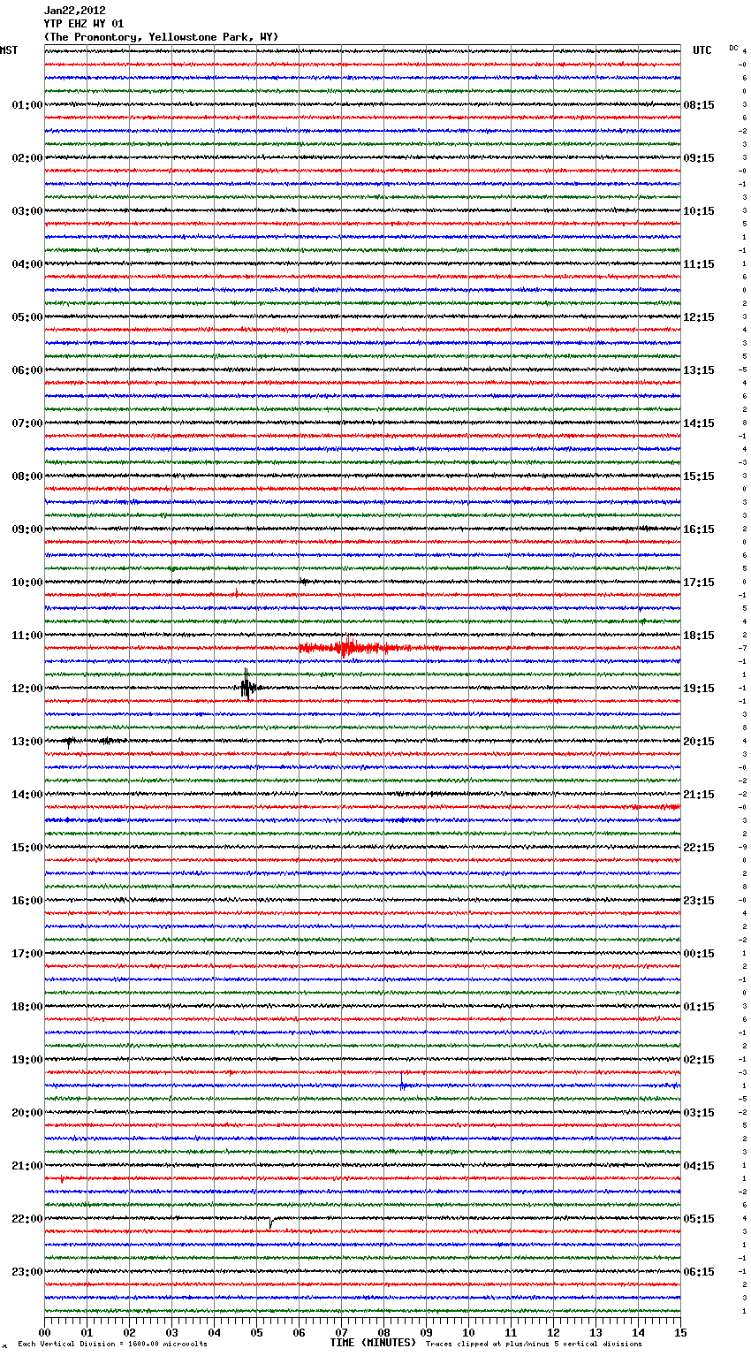Click the vertical division 1600.00 microvolts note

[113, 1344]
